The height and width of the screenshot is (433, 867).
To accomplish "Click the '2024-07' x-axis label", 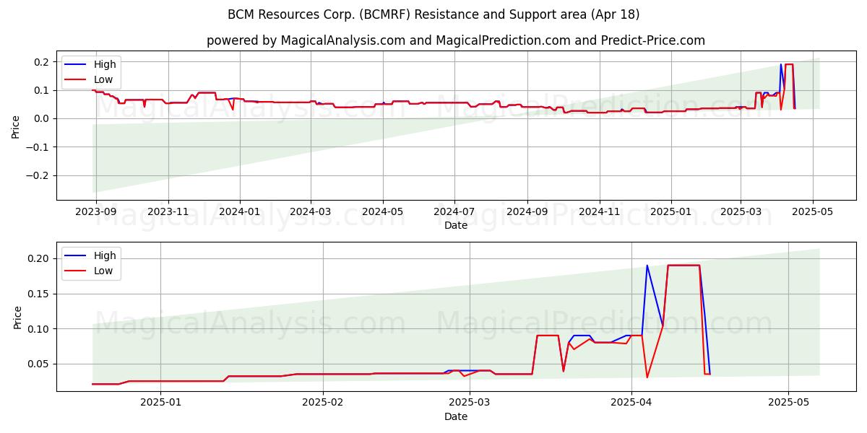I will click(x=454, y=212).
